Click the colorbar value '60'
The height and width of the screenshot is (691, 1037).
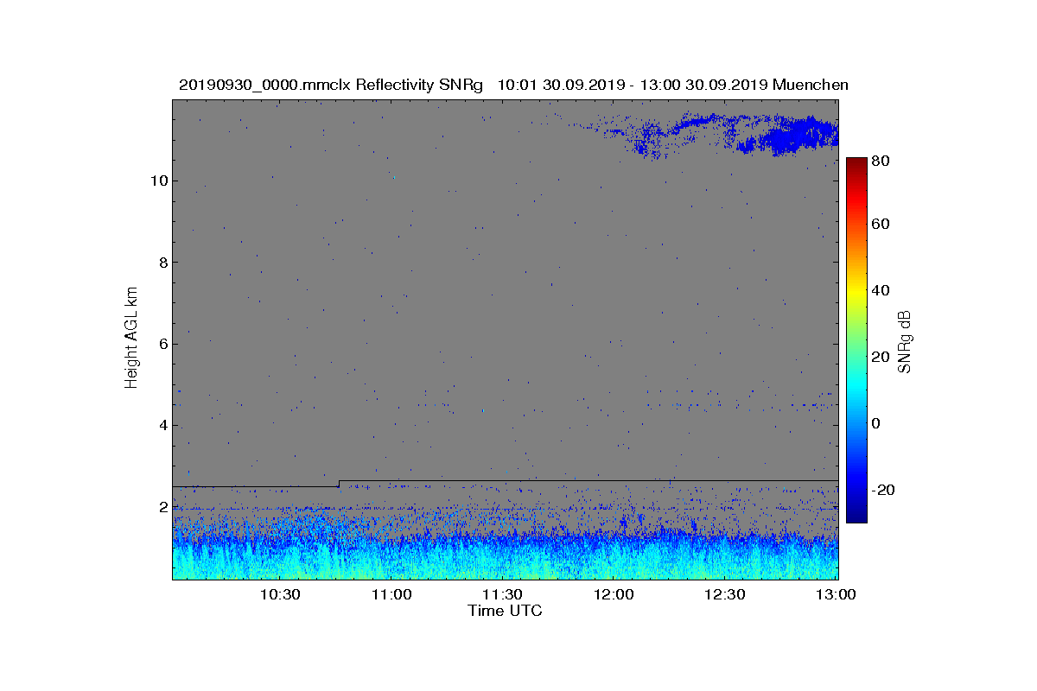[881, 225]
